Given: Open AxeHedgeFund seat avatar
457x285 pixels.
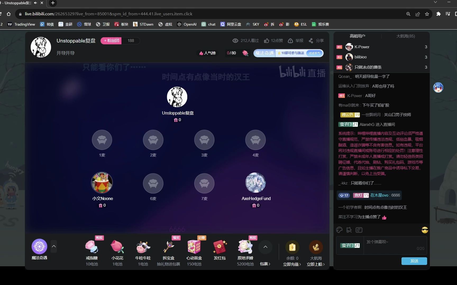Looking at the screenshot, I should [x=255, y=183].
